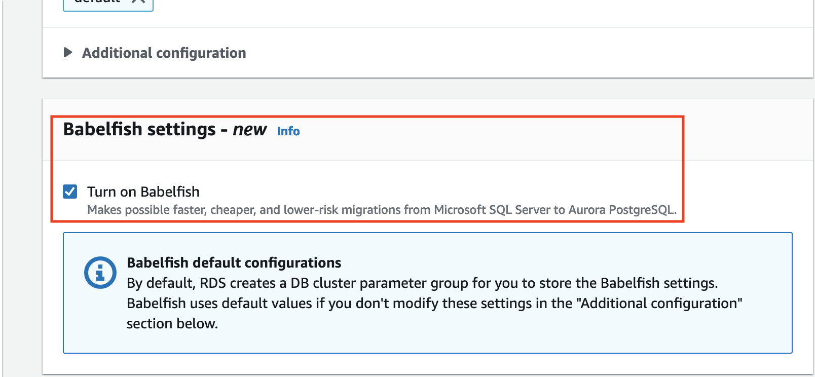Select the Babelfish settings heading
The image size is (815, 377).
coord(164,129)
